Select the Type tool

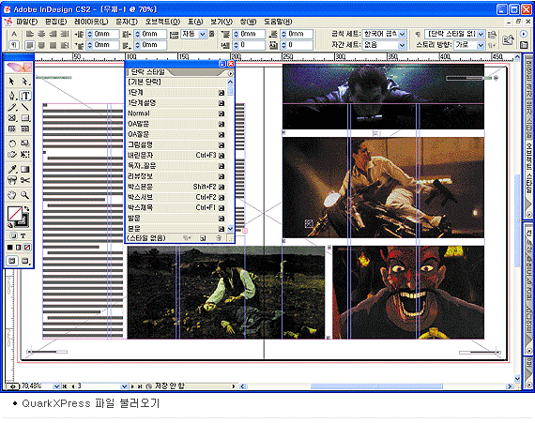pyautogui.click(x=25, y=96)
